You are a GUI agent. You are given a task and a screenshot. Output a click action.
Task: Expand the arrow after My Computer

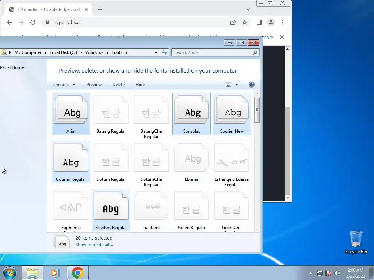45,52
